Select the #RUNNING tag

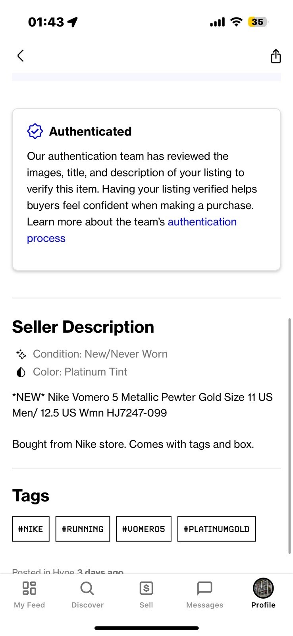pos(83,529)
